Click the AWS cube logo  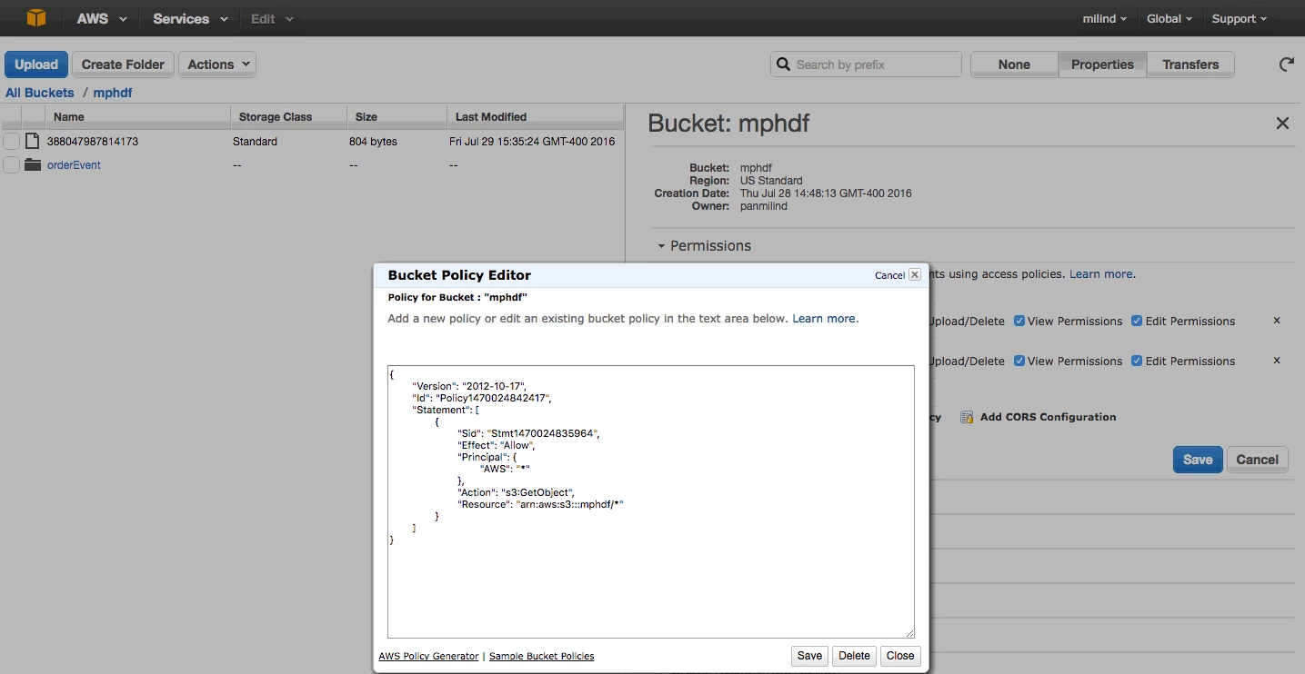36,18
